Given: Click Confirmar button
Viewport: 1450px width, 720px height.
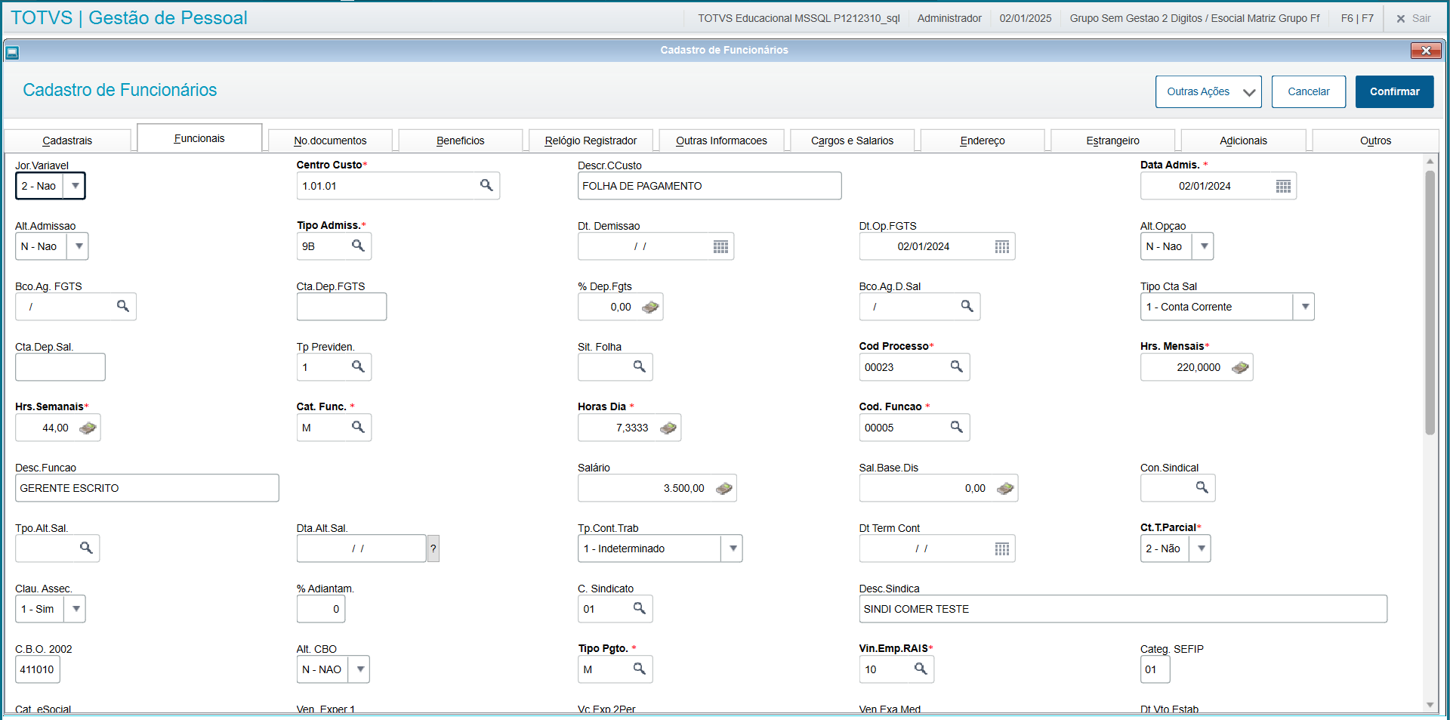Looking at the screenshot, I should click(1394, 91).
